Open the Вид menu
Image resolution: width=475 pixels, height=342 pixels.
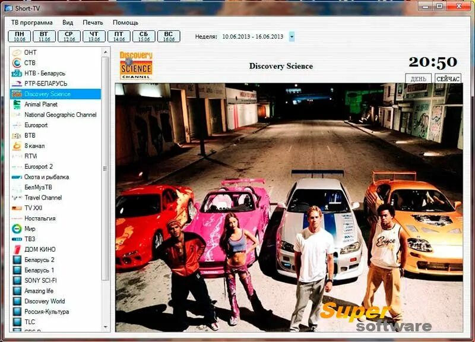[68, 23]
